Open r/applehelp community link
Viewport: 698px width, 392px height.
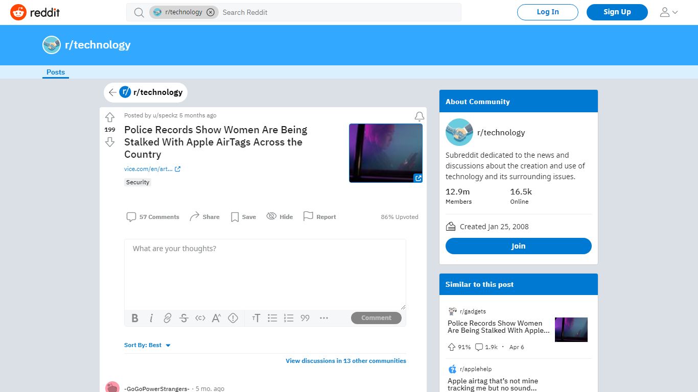click(476, 369)
